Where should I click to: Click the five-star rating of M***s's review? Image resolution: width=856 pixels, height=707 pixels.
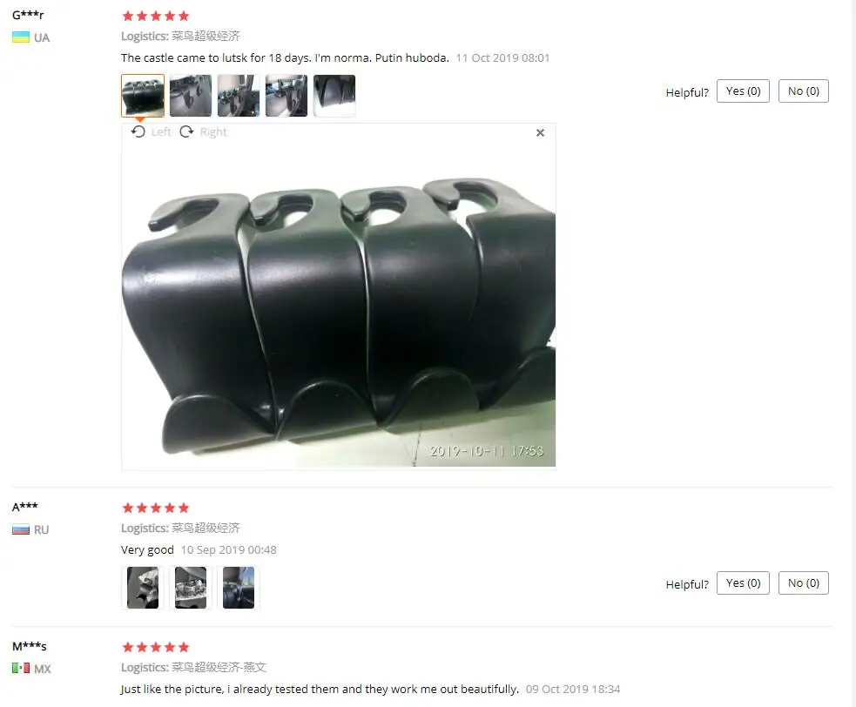point(156,647)
